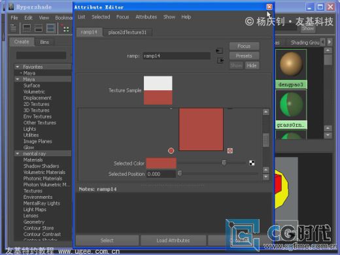Click the Hide button

click(252, 65)
